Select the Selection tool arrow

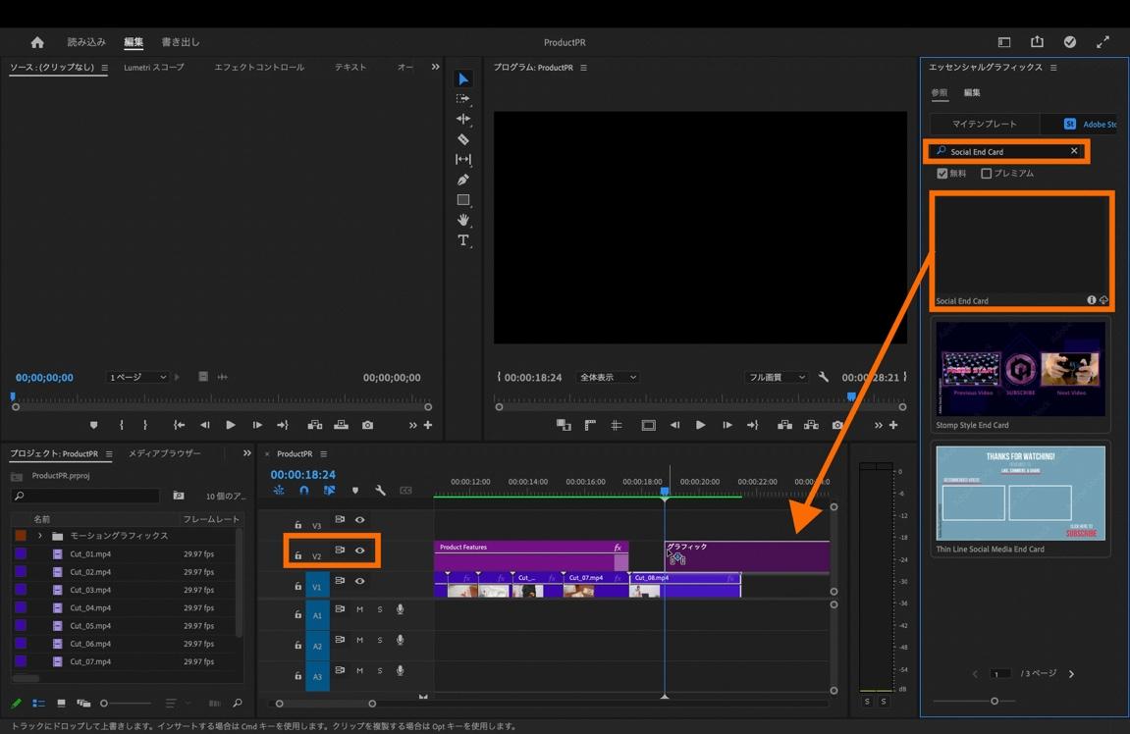click(x=463, y=79)
